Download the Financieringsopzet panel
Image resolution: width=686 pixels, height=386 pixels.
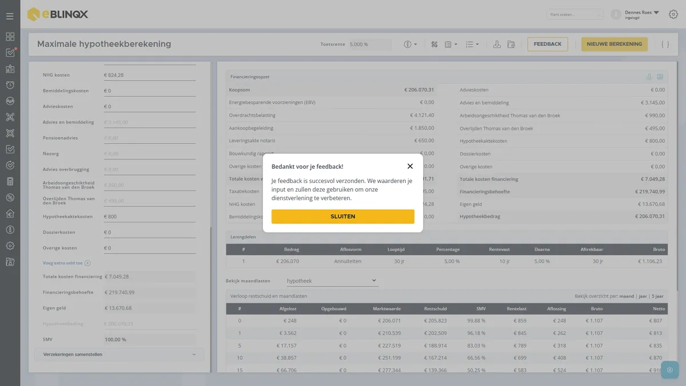pyautogui.click(x=649, y=77)
